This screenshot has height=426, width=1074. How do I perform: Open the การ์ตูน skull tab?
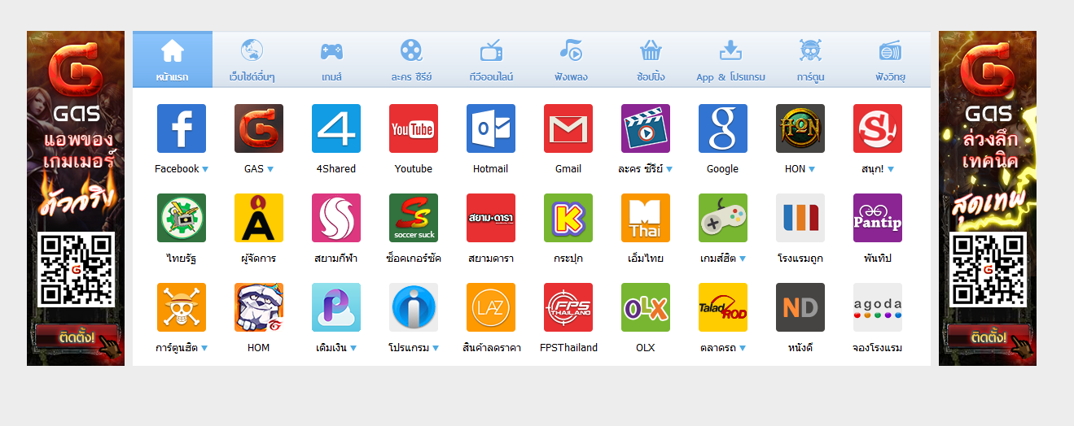coord(810,60)
